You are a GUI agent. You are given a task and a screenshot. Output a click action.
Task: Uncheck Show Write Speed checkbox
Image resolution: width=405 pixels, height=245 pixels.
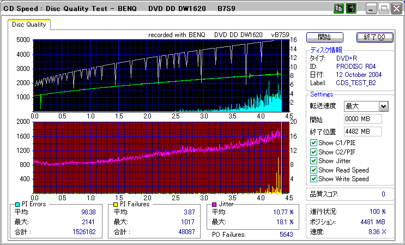313,178
